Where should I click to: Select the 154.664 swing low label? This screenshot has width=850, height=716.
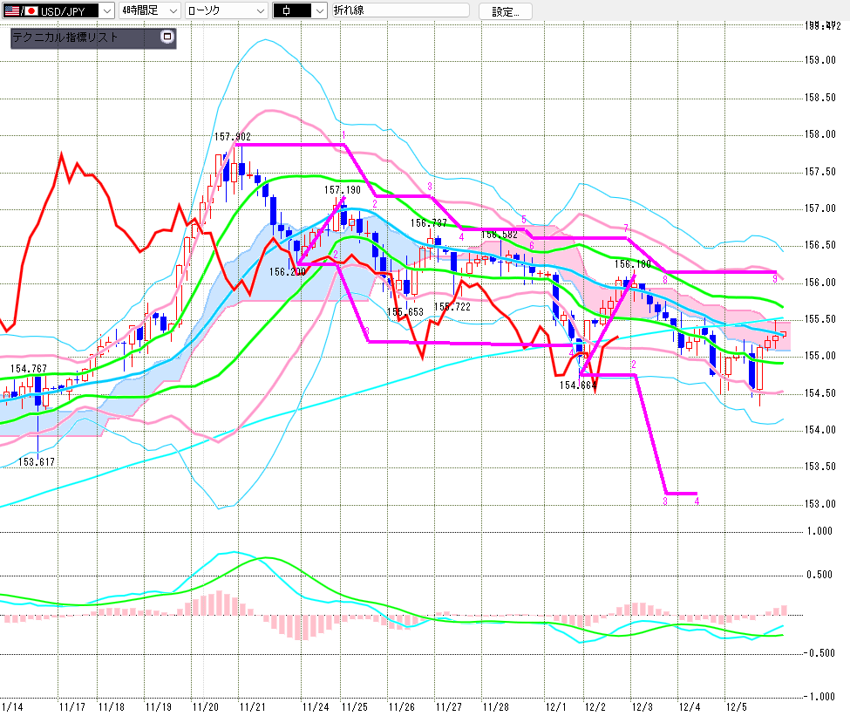coord(577,385)
